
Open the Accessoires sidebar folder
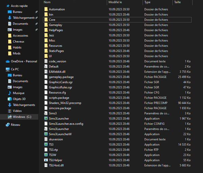click(x=20, y=36)
